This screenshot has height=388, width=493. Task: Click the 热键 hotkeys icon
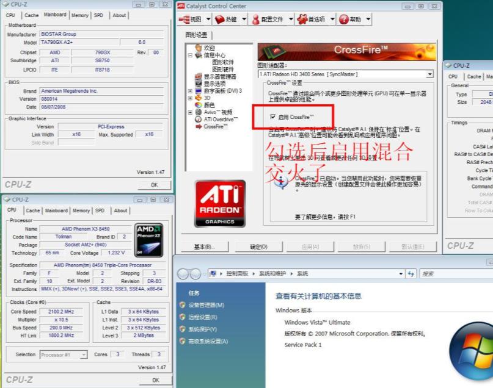[x=220, y=19]
